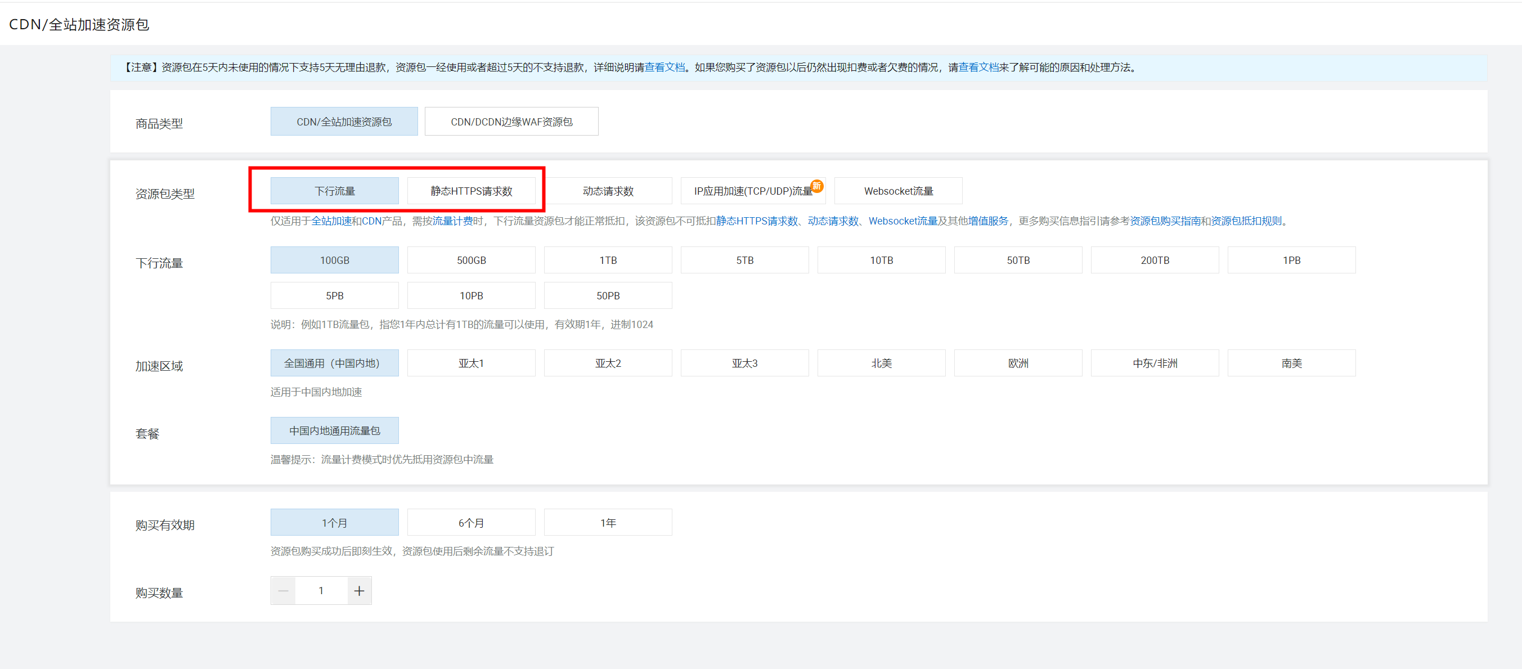Select the CDN/DCDN边缘WAF资源包 product type
Viewport: 1522px width, 669px height.
point(510,121)
